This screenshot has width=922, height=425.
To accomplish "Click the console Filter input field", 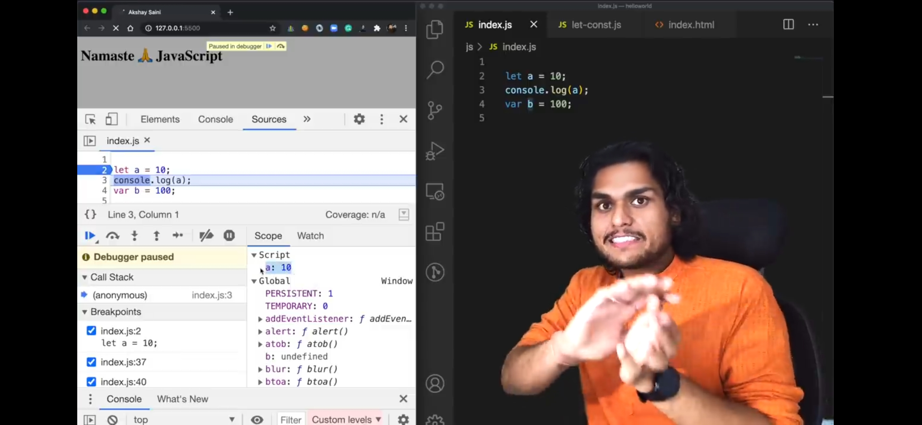I will point(291,419).
